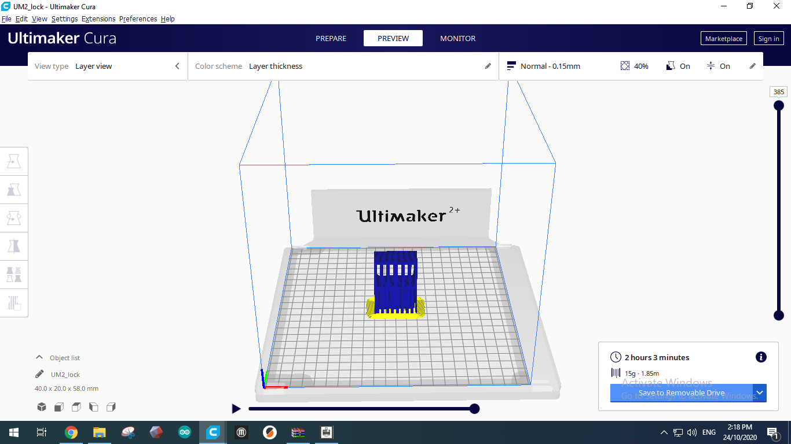Open Windows Start menu
The image size is (791, 444).
[x=14, y=432]
